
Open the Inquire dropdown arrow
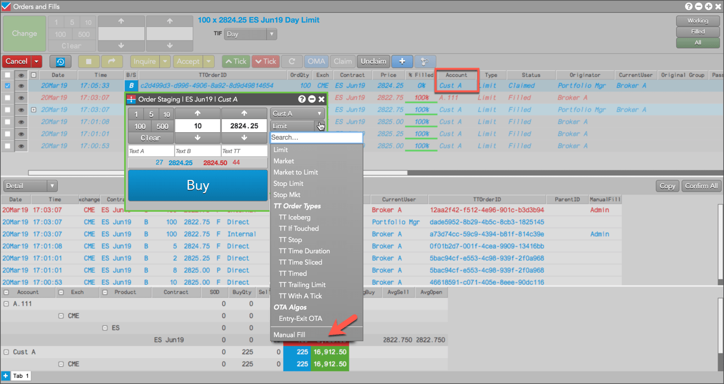coord(165,61)
